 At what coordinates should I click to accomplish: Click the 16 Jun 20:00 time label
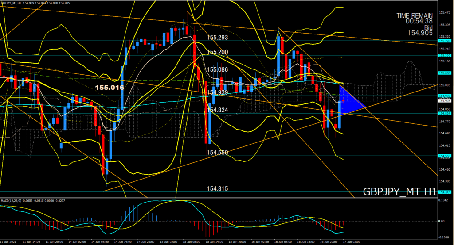[x=329, y=242]
